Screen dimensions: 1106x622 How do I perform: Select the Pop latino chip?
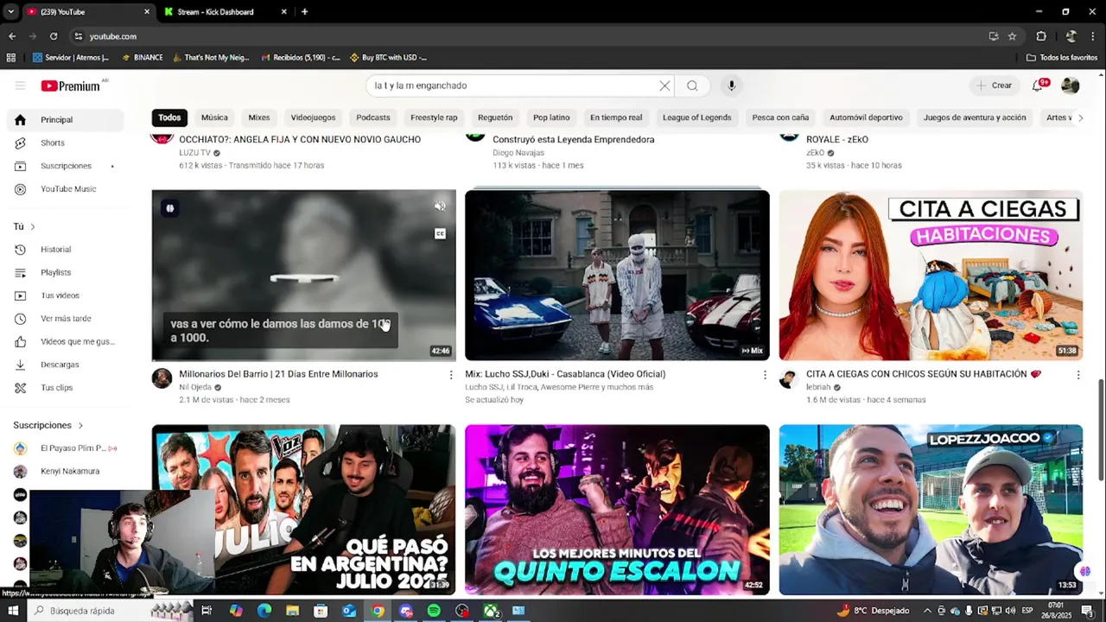point(551,117)
